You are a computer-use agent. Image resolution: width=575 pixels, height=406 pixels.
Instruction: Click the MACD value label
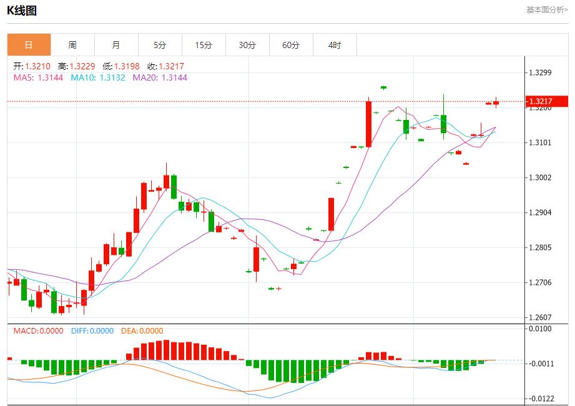tap(38, 331)
